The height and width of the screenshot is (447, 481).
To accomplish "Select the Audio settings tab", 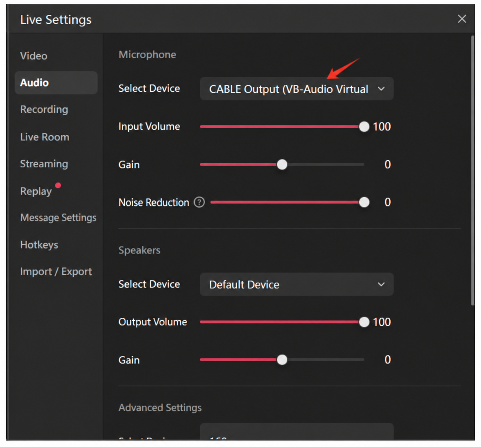I will [x=56, y=83].
